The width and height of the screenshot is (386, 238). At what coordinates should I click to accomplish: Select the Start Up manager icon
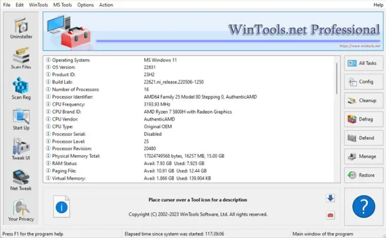(x=21, y=119)
